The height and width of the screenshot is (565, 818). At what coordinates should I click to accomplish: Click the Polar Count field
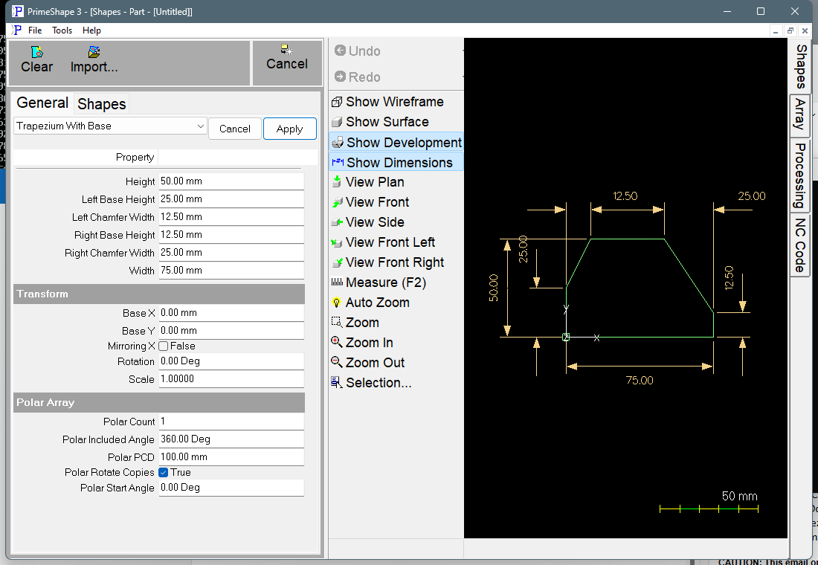tap(231, 422)
